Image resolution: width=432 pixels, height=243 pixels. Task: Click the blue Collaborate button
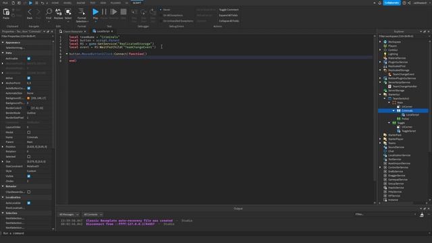(391, 3)
